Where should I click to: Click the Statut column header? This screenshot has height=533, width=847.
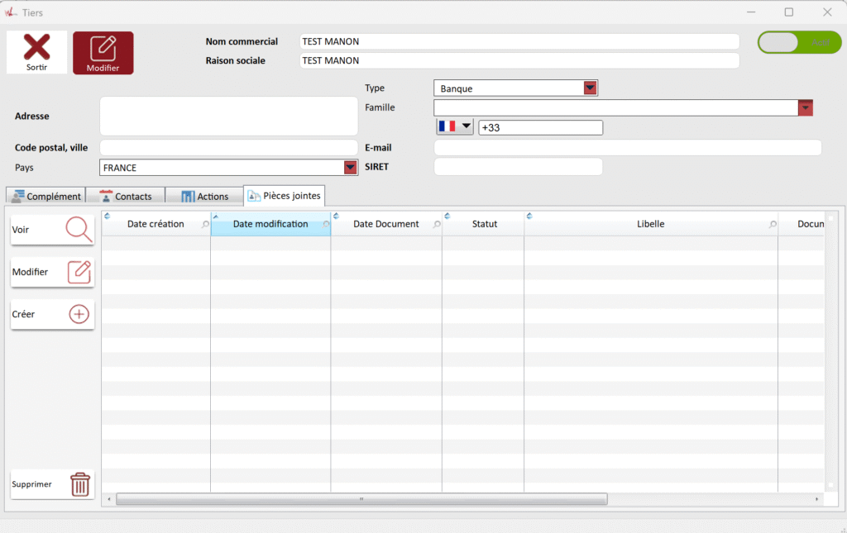pos(484,224)
